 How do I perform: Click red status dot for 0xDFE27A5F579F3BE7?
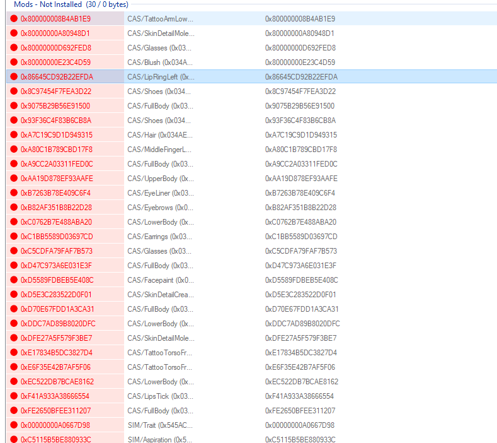tap(14, 338)
